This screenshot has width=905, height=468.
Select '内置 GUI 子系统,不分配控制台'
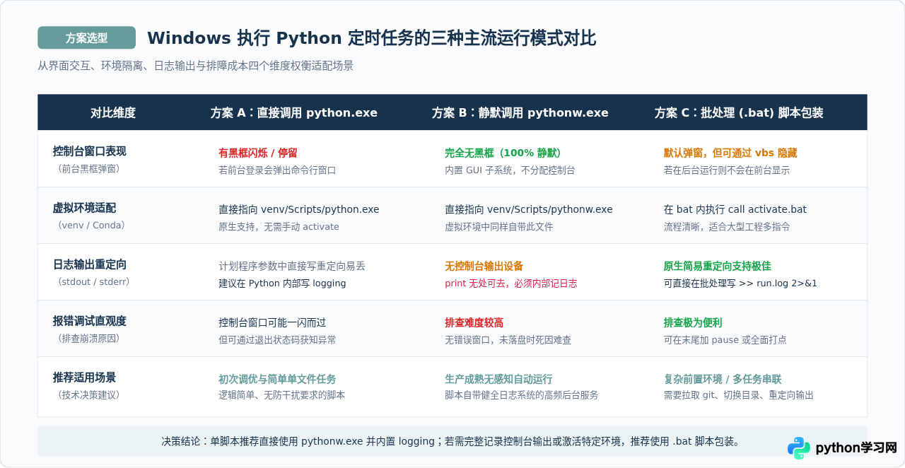click(x=510, y=170)
